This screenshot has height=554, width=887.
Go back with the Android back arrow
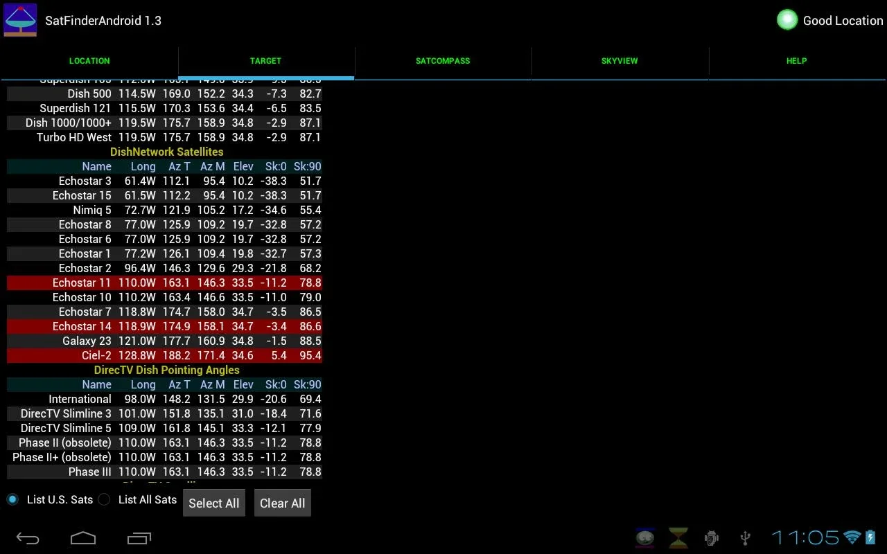(x=28, y=537)
